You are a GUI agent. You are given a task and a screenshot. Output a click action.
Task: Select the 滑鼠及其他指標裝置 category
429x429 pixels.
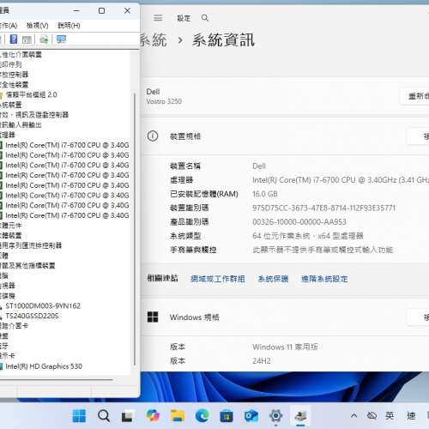(x=27, y=265)
